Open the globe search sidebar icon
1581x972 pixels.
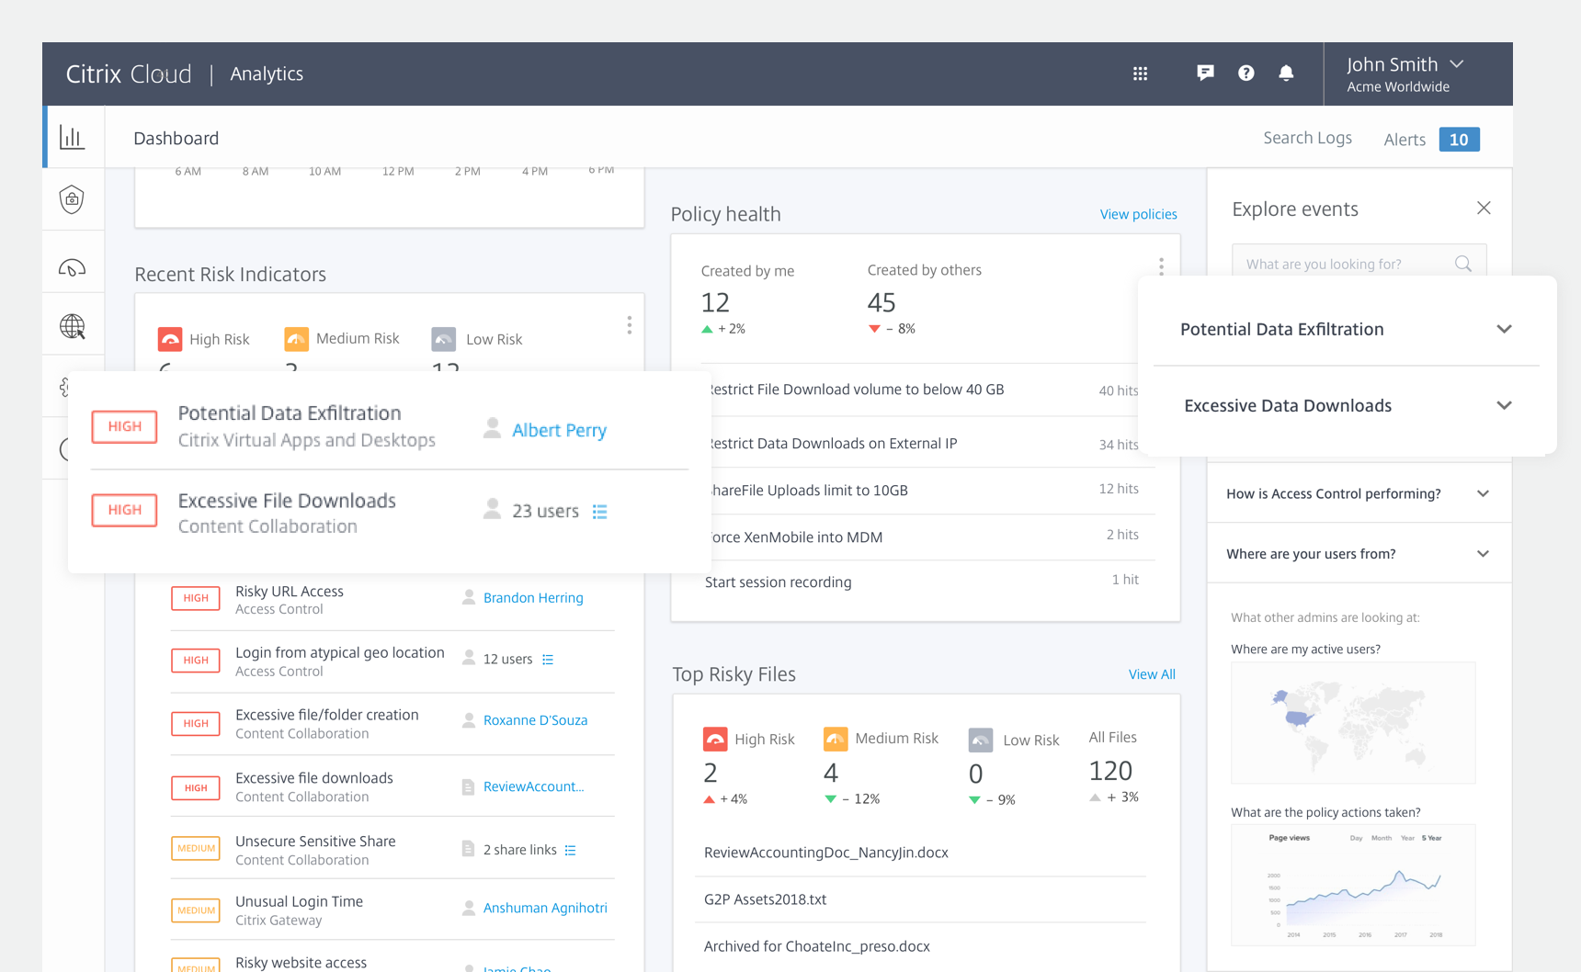(73, 326)
